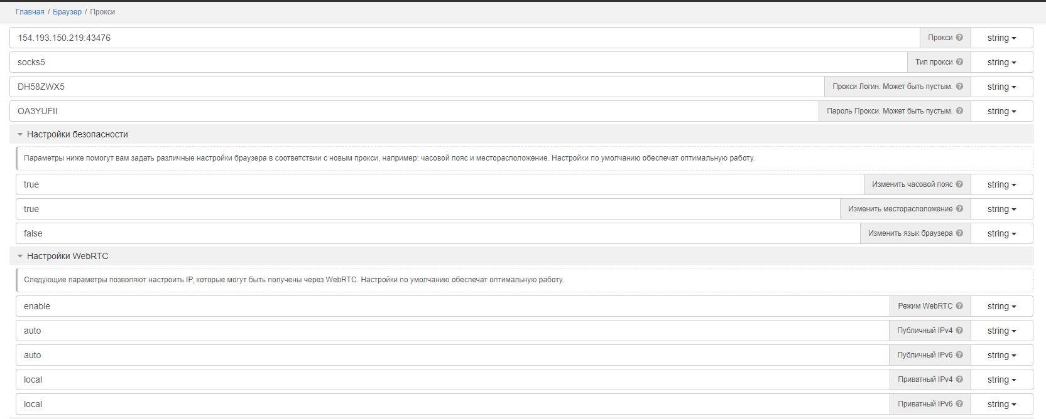The height and width of the screenshot is (419, 1046).
Task: Click help icon next to Прокси label
Action: point(959,38)
